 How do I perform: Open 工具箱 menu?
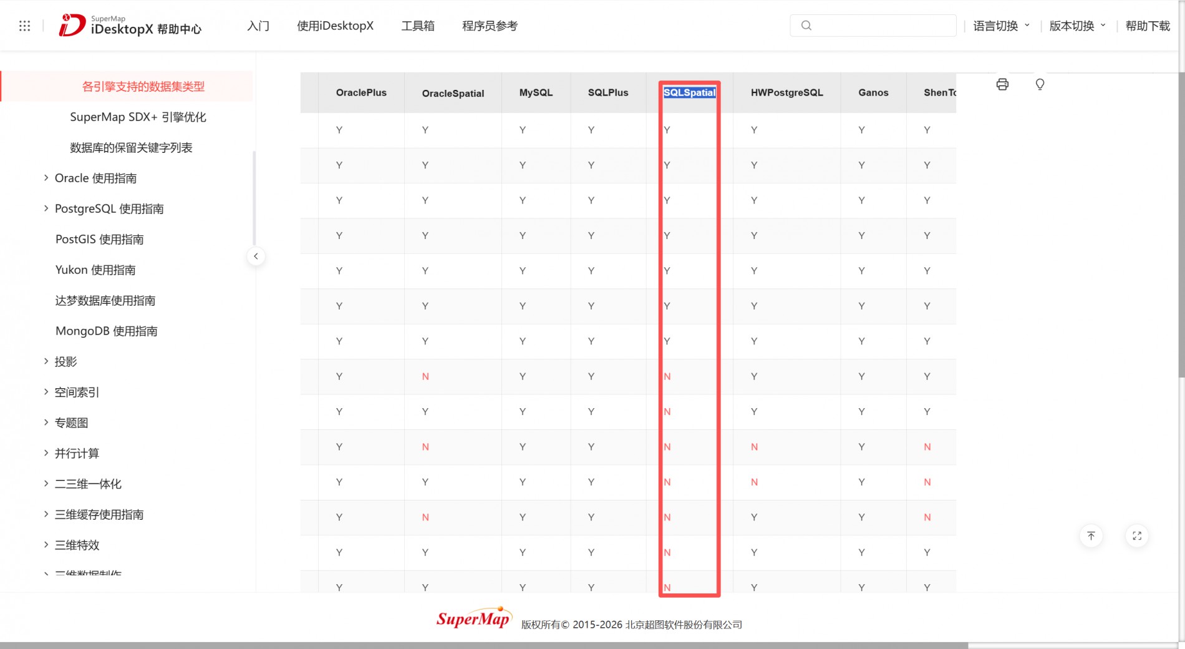point(418,26)
